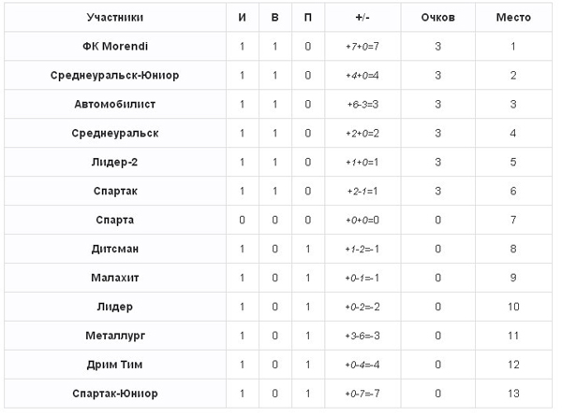Image resolution: width=562 pixels, height=416 pixels.
Task: Click the И games column header
Action: (x=242, y=17)
